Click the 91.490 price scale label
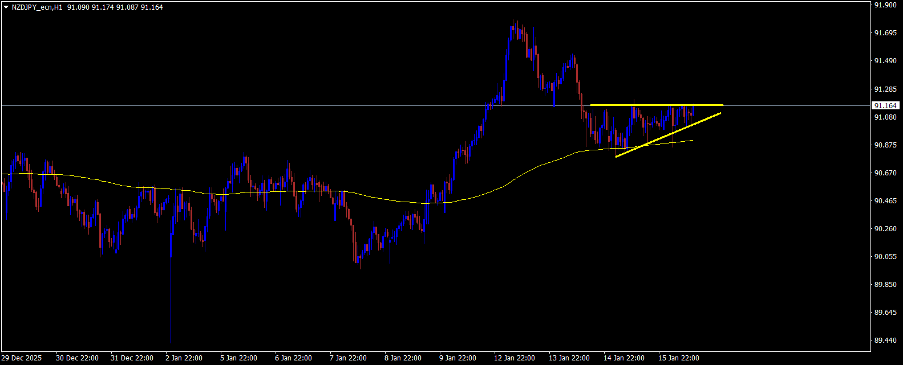This screenshot has width=903, height=365. pyautogui.click(x=886, y=61)
